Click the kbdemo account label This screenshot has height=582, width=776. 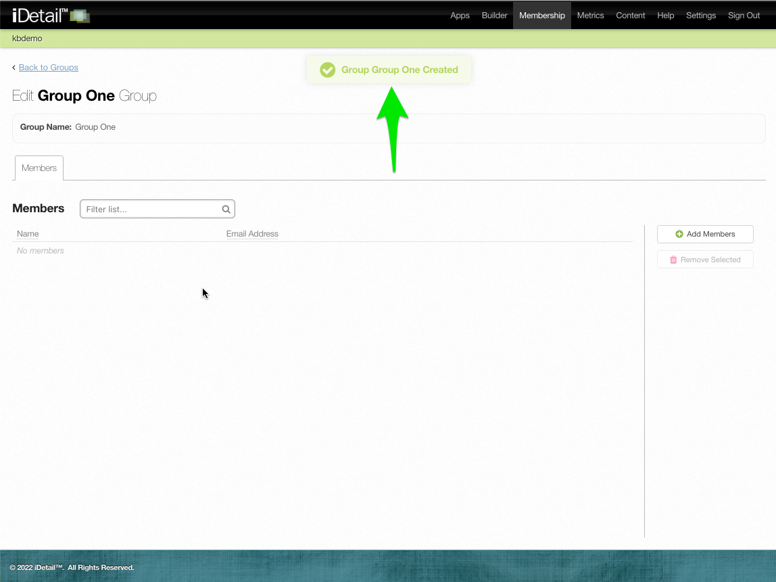tap(27, 39)
